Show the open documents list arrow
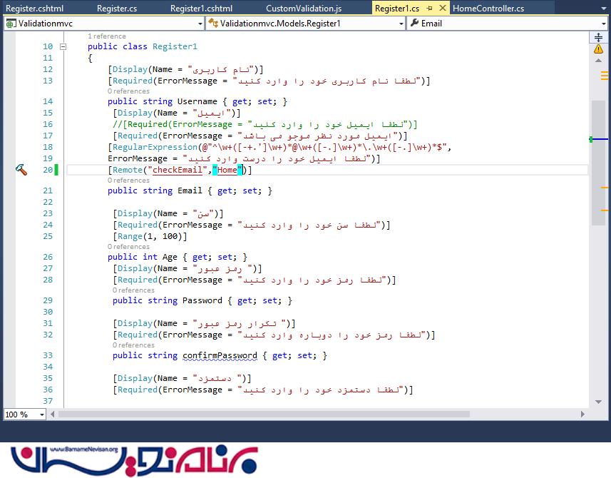Screen dimensions: 611x478 602,9
